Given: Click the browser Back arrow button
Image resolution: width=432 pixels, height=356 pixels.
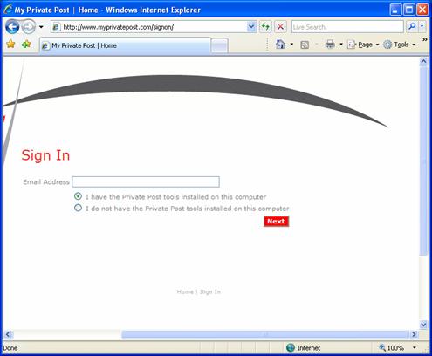Looking at the screenshot, I should [x=12, y=27].
